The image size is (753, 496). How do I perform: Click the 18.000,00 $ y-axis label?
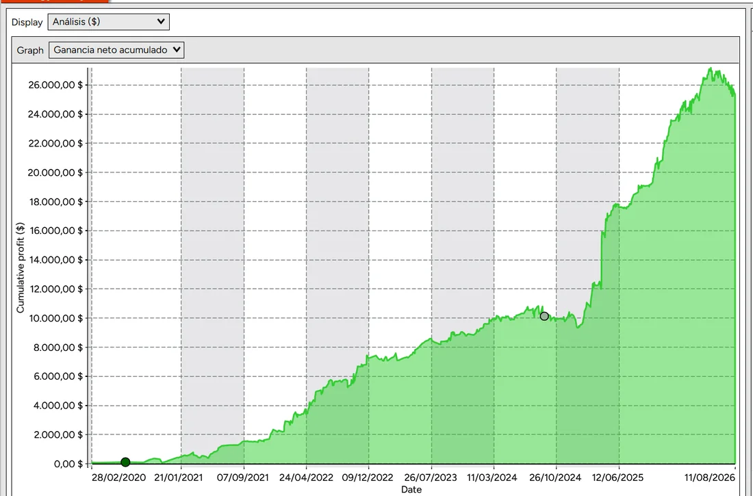click(55, 202)
